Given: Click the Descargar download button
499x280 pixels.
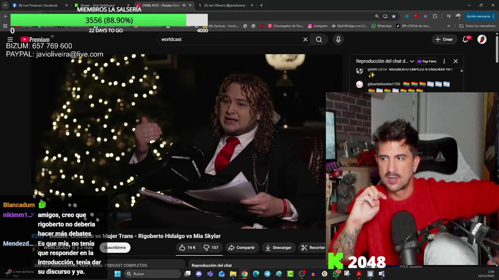Looking at the screenshot, I should click(x=278, y=247).
